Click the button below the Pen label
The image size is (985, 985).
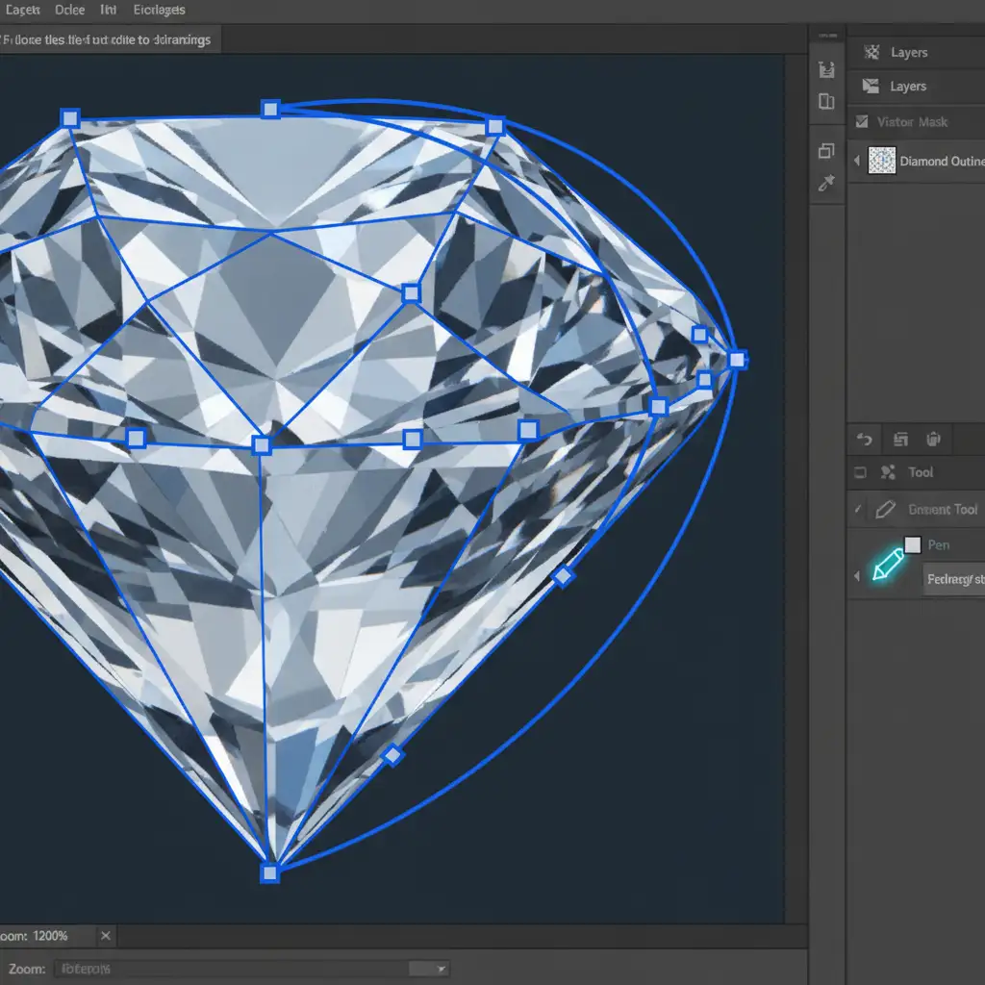[954, 579]
